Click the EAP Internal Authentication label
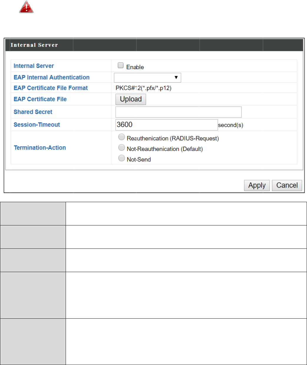Image resolution: width=307 pixels, height=365 pixels. 52,77
